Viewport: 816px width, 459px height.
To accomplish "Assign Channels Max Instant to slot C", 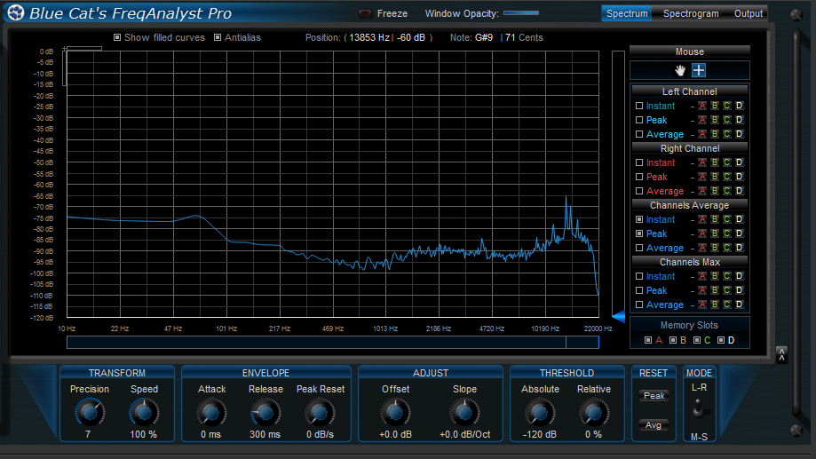I will click(x=727, y=276).
